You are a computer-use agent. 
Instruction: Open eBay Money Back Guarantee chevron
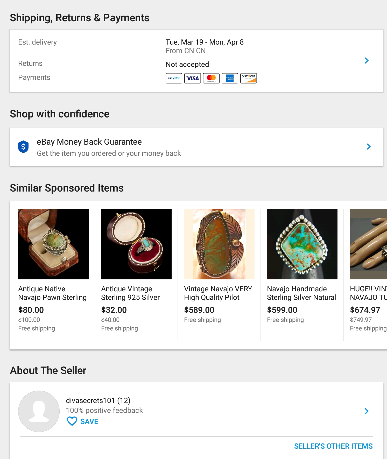pos(369,147)
